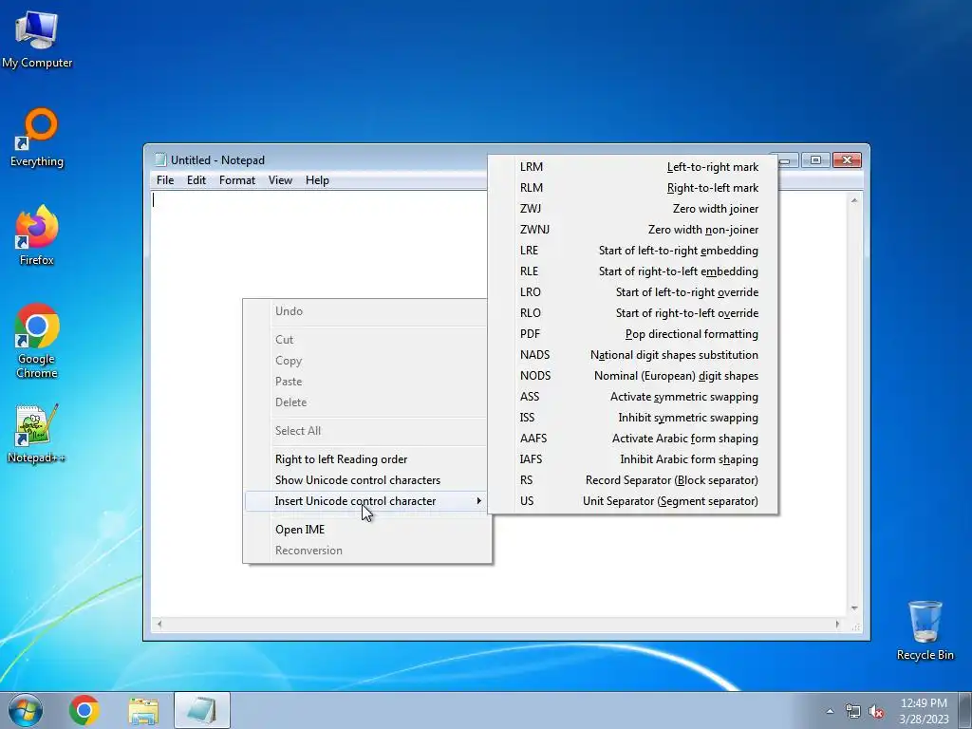Image resolution: width=972 pixels, height=729 pixels.
Task: Insert ASS Activate symmetric swapping
Action: 633,397
